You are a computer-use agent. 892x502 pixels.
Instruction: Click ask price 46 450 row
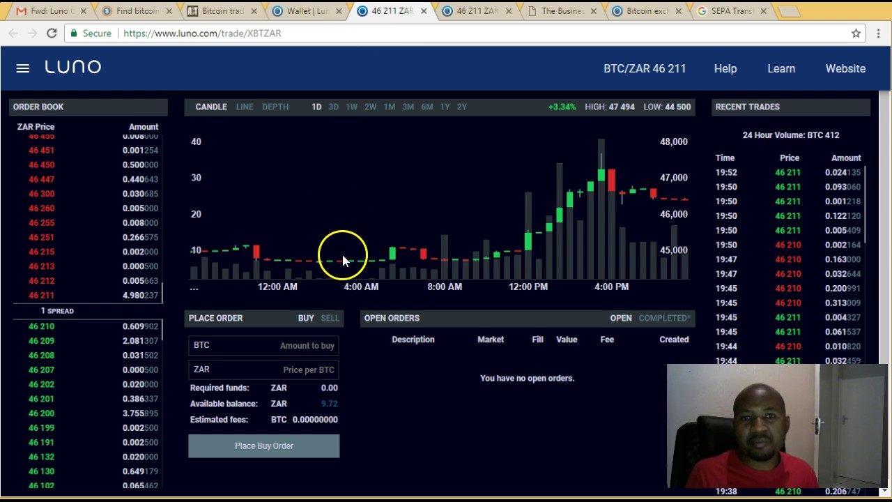[88, 165]
